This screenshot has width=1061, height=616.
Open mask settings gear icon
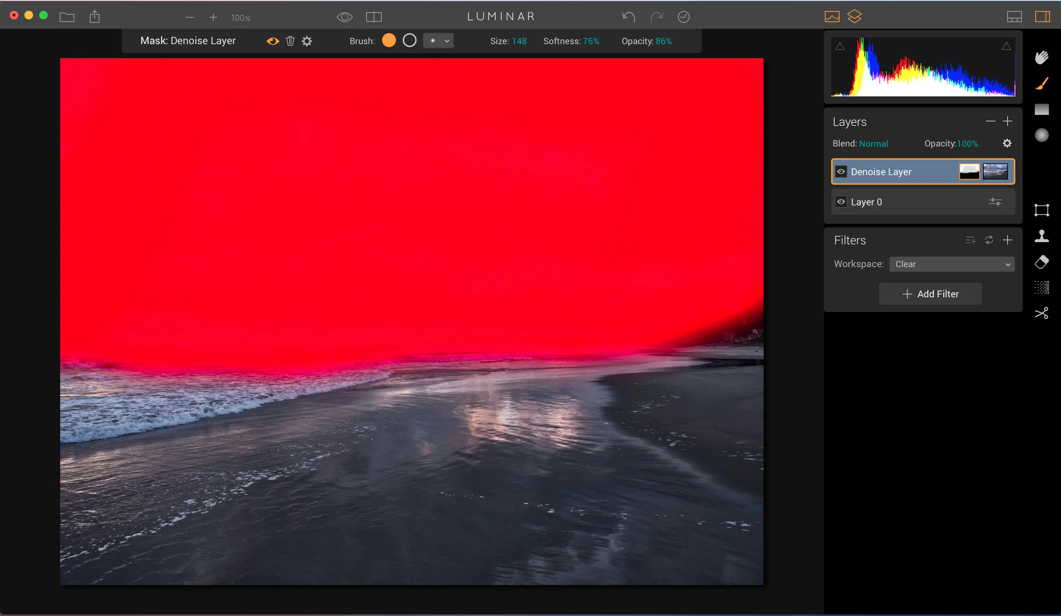tap(307, 41)
